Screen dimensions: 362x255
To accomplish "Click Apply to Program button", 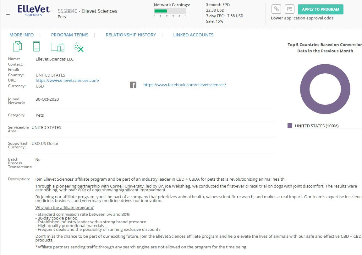I will pyautogui.click(x=321, y=9).
